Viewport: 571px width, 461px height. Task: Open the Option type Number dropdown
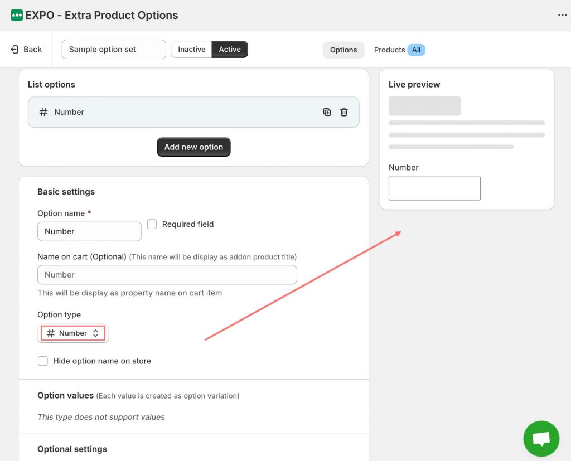click(74, 333)
